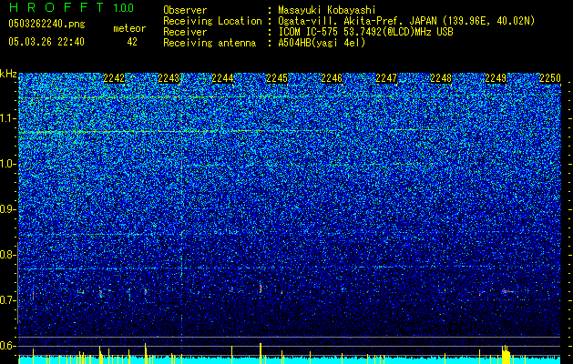Viewport: 573px width, 364px height.
Task: Click the Ogata-vill. Akita-Pref. JAPAN location text
Action: click(x=406, y=21)
